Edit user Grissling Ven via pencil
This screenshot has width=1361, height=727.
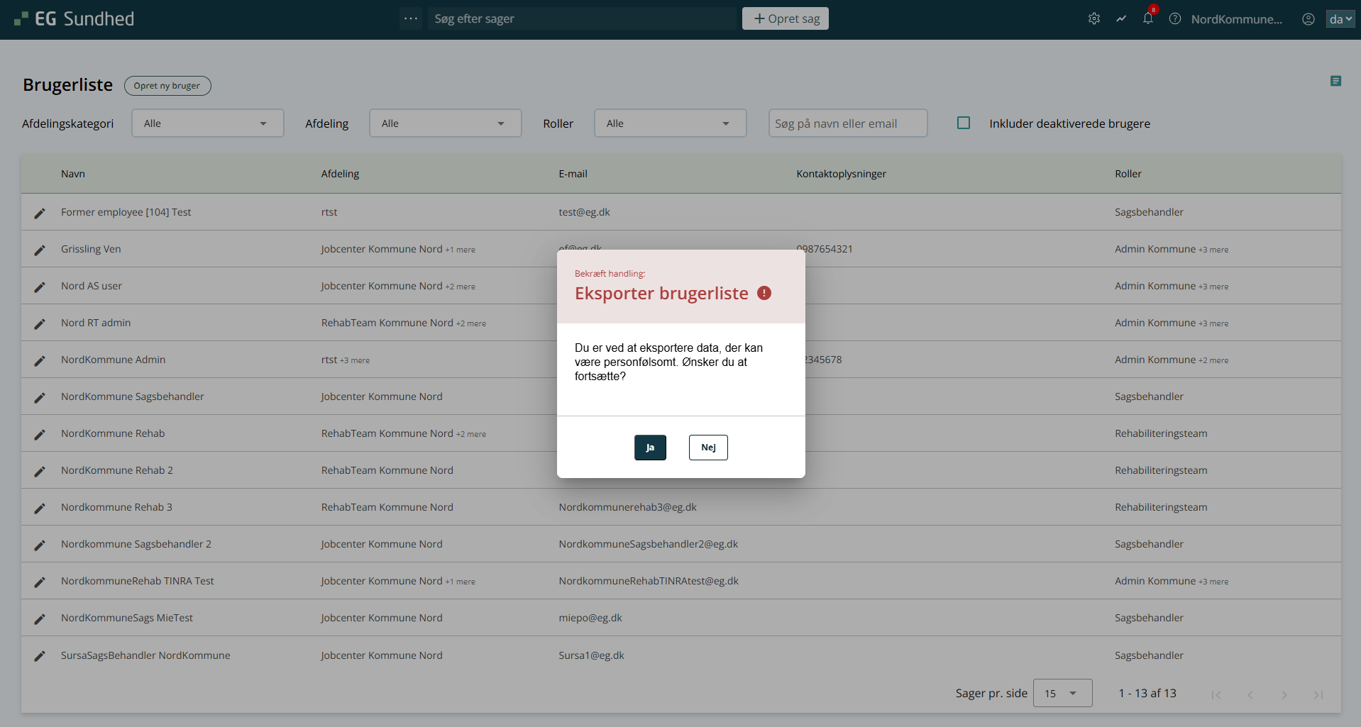tap(40, 250)
